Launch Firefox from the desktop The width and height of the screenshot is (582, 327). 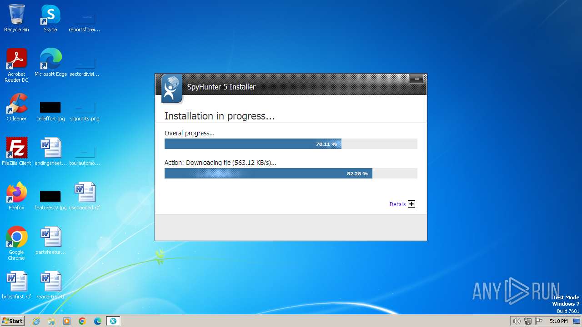click(x=16, y=196)
